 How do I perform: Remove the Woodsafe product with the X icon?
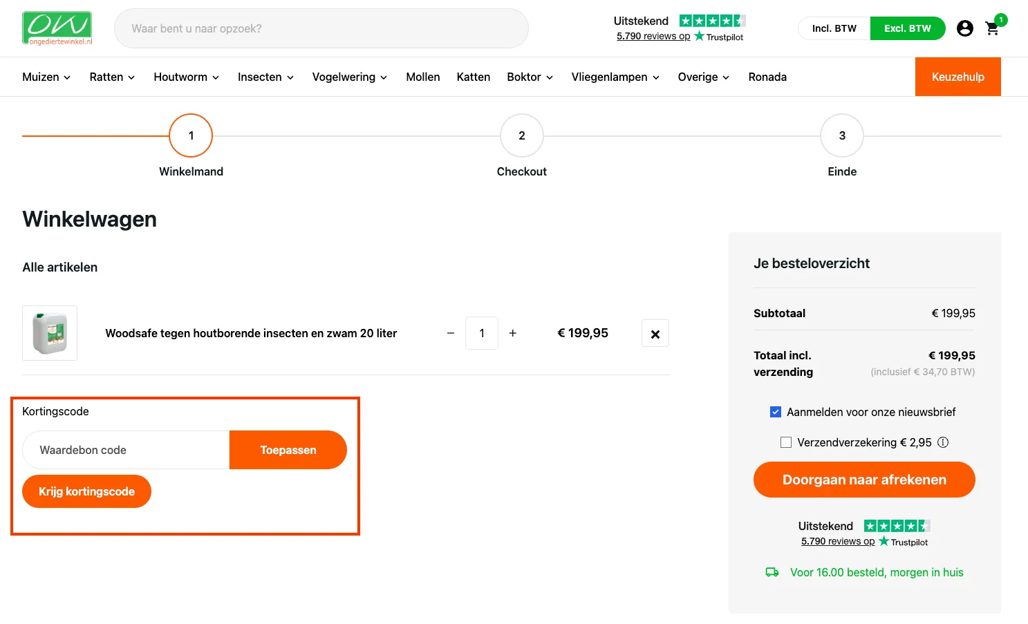point(655,333)
